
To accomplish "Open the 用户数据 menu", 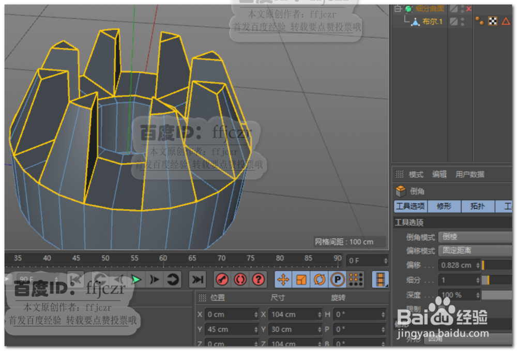I will click(x=469, y=174).
